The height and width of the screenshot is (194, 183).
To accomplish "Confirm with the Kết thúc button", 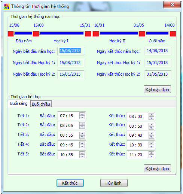I will 70,183.
